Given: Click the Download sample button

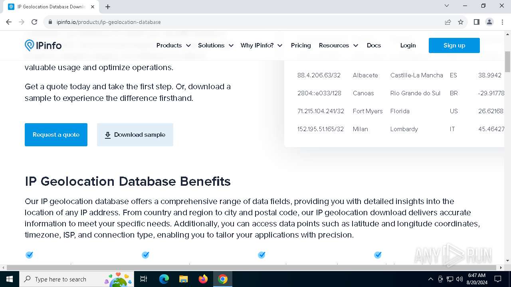Looking at the screenshot, I should (x=135, y=135).
